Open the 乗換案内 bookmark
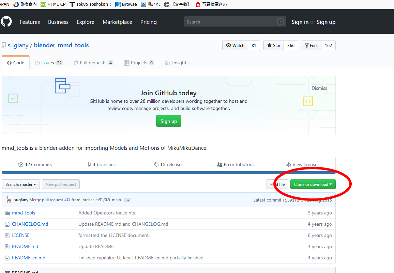The image size is (394, 273). (25, 4)
